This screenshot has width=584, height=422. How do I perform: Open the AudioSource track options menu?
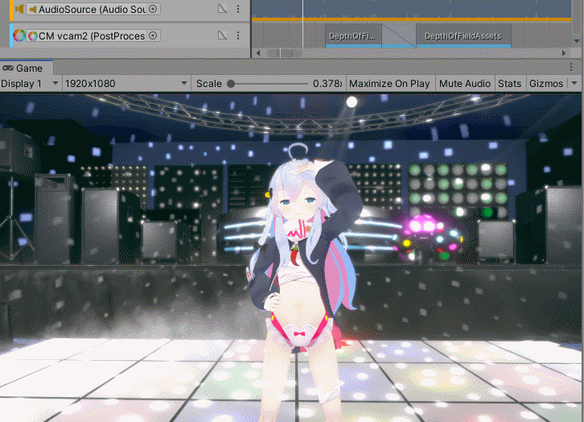point(238,9)
